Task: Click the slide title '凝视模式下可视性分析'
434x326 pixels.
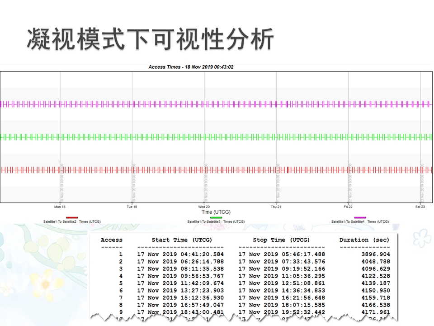Action: click(150, 39)
